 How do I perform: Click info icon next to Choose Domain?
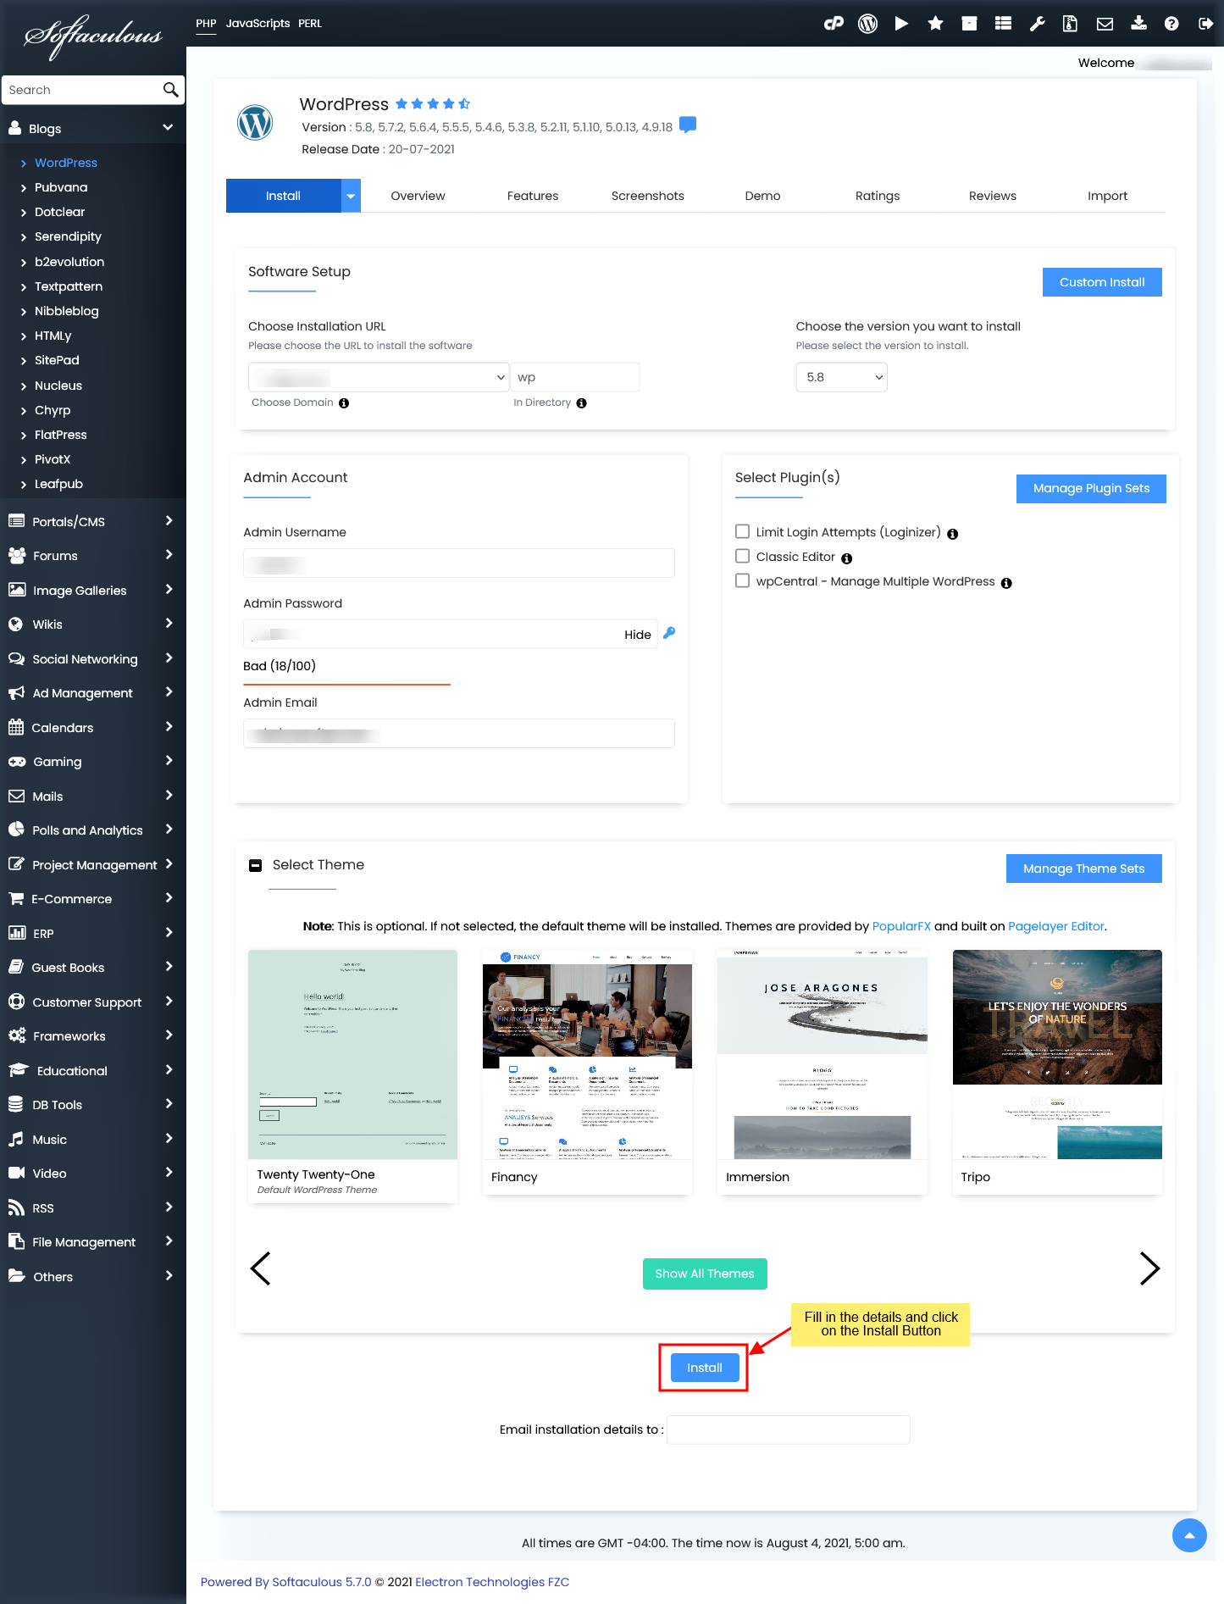(344, 403)
